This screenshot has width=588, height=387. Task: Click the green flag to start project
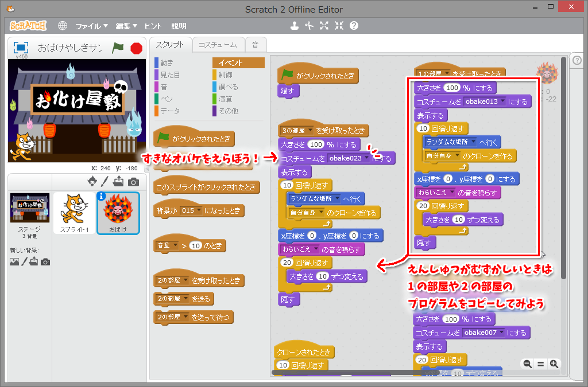point(118,48)
